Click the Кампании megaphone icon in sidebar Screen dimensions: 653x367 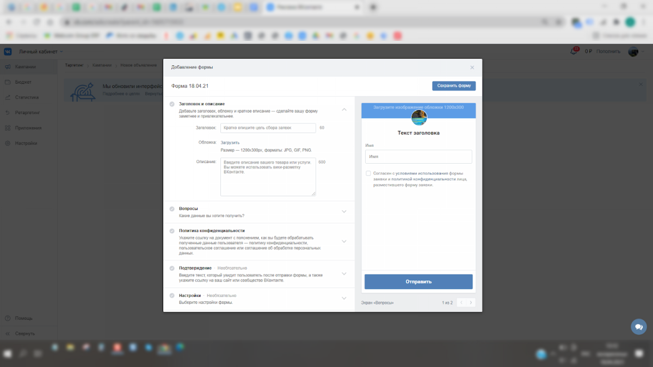[x=8, y=67]
